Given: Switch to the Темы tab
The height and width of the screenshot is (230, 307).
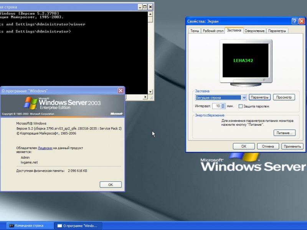Looking at the screenshot, I should [x=195, y=31].
